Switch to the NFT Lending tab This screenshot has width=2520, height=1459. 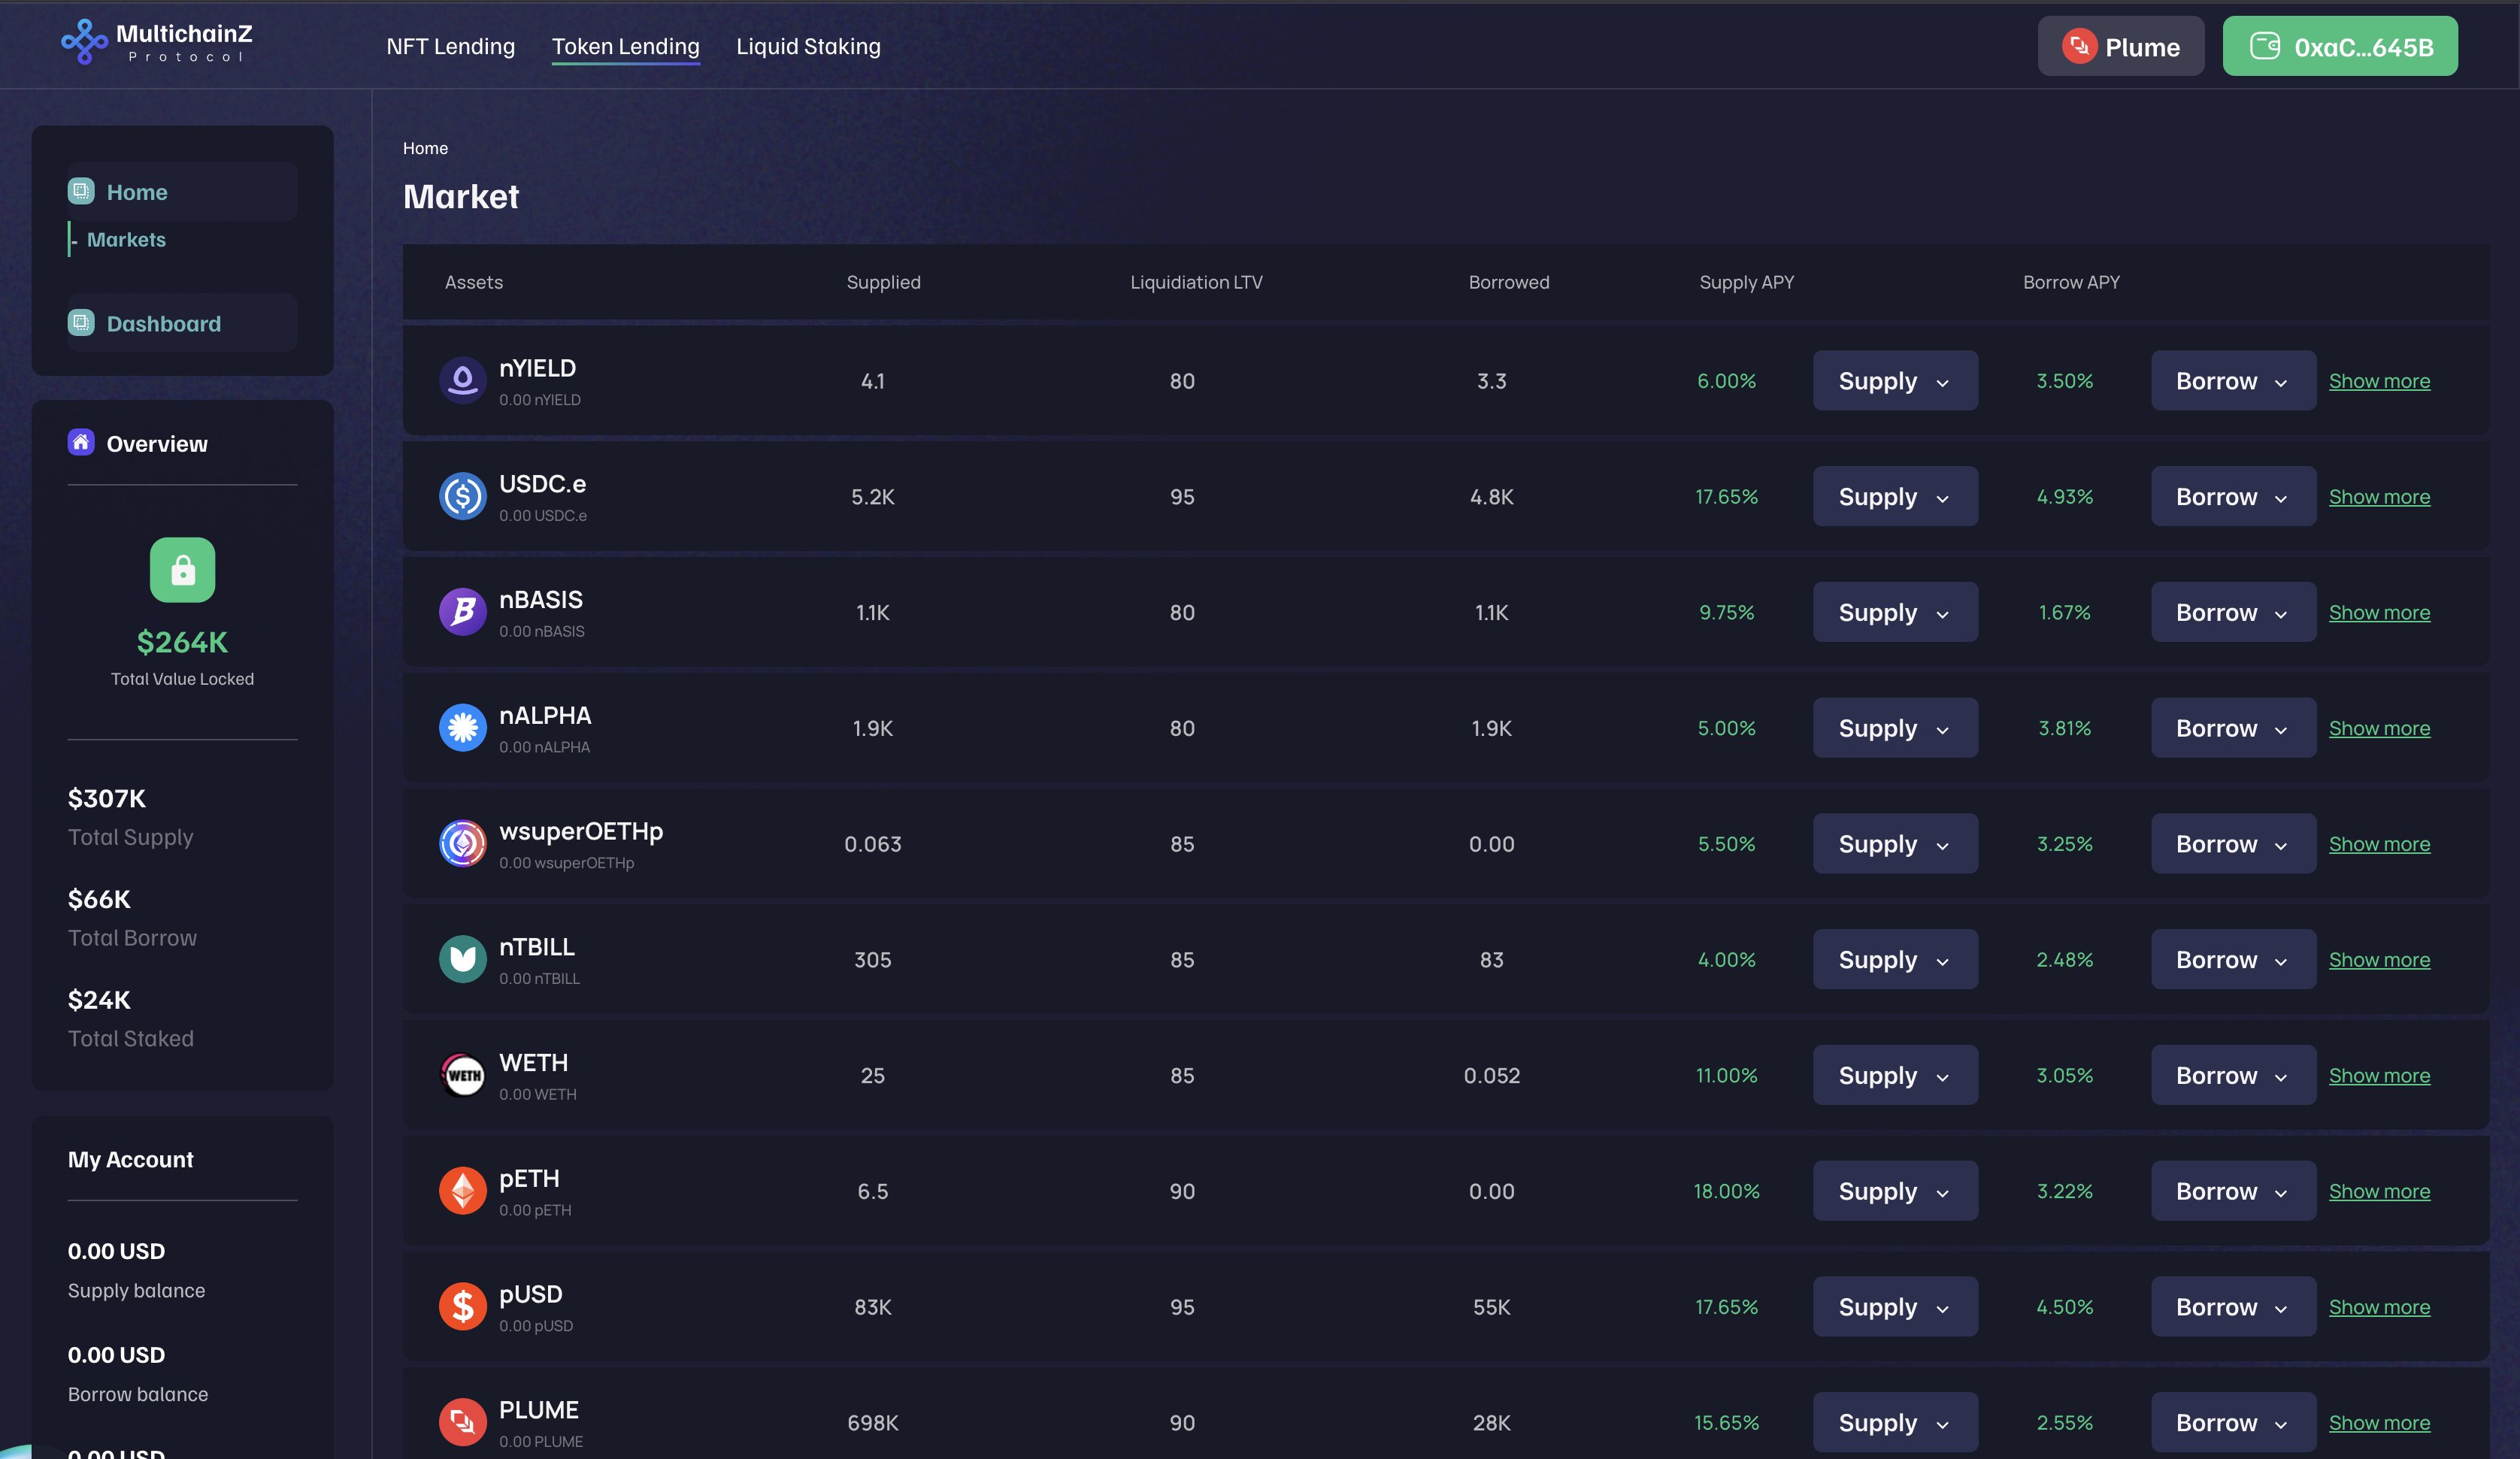451,46
